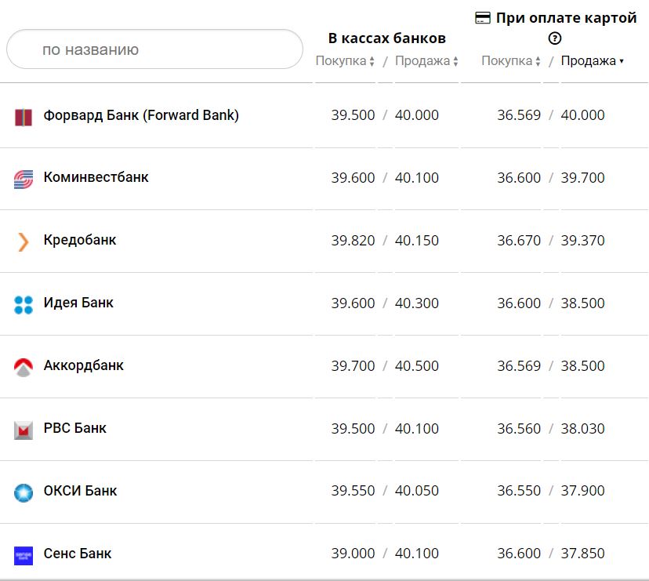The image size is (649, 581).
Task: Focus the 'по названию' search field
Action: coord(154,49)
